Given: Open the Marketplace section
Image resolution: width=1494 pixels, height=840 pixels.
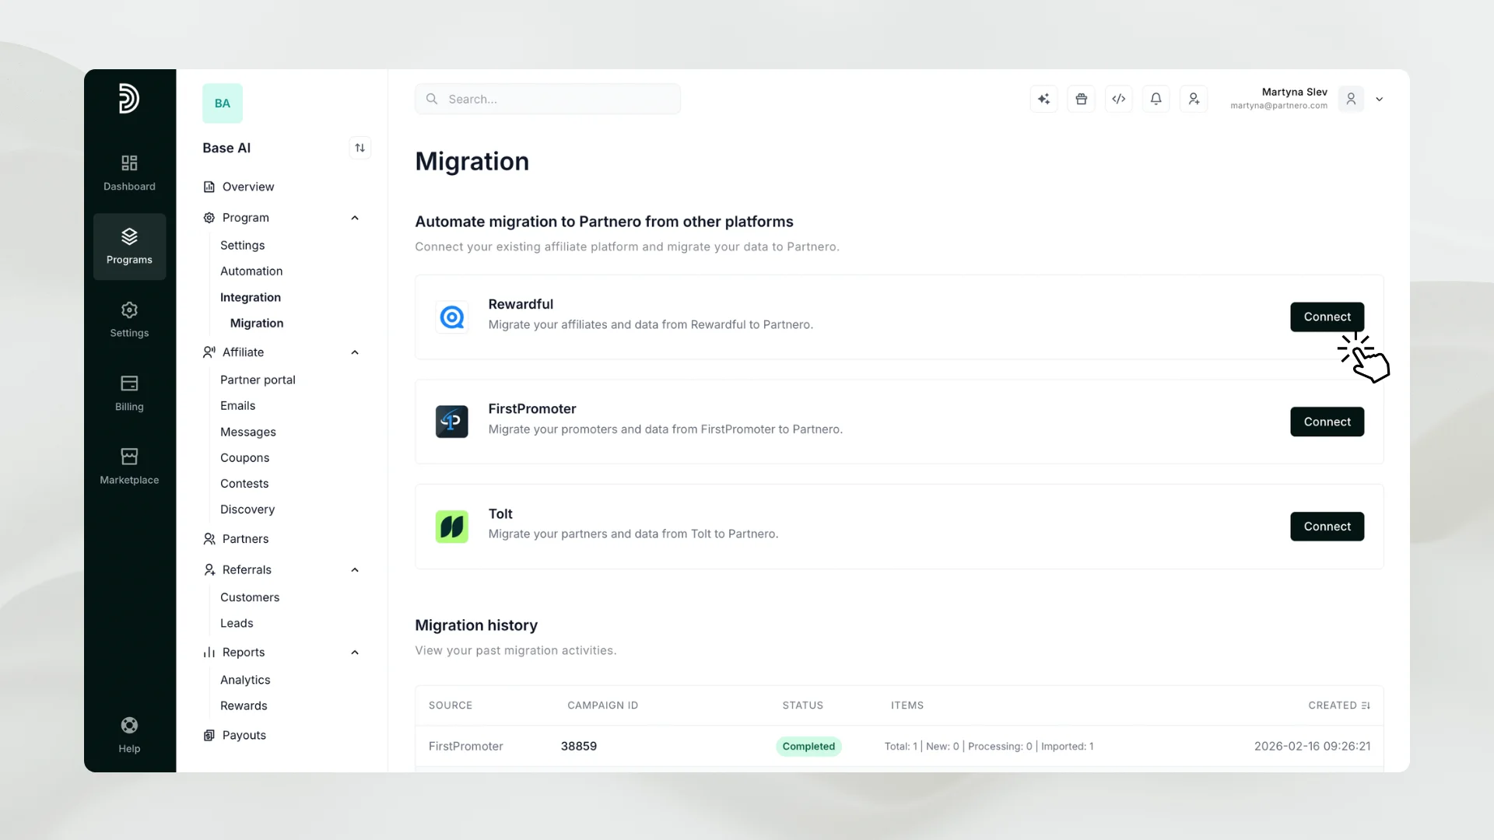Looking at the screenshot, I should pos(129,467).
